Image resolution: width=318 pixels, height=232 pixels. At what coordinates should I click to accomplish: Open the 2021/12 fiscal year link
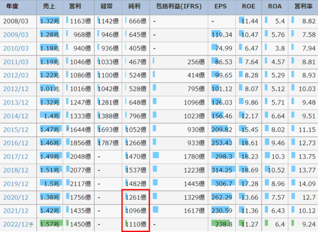click(x=16, y=211)
